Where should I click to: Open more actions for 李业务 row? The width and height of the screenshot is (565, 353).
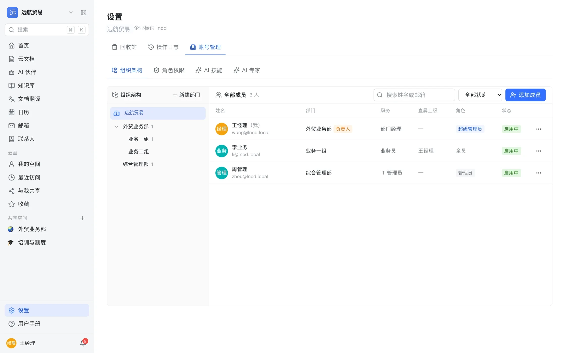pyautogui.click(x=539, y=151)
